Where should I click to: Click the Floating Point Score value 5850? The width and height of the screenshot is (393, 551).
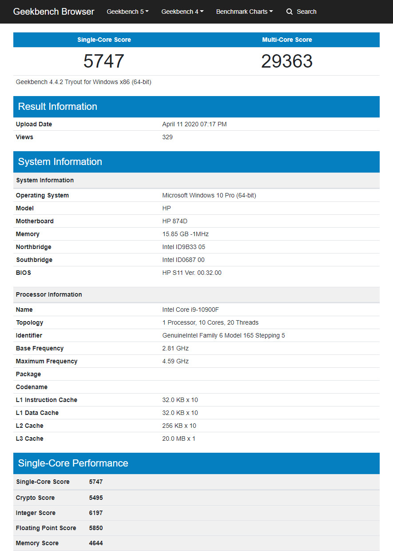click(x=96, y=528)
